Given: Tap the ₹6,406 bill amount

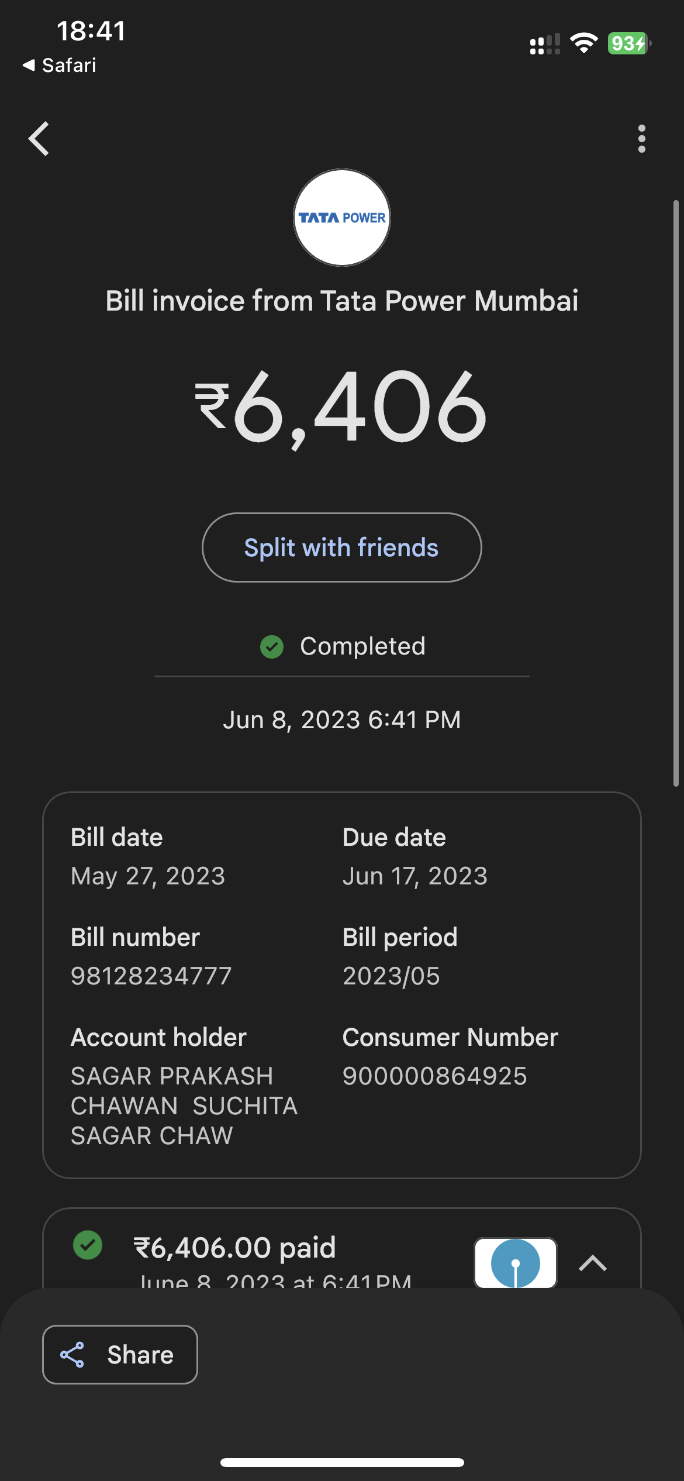Looking at the screenshot, I should pos(341,407).
